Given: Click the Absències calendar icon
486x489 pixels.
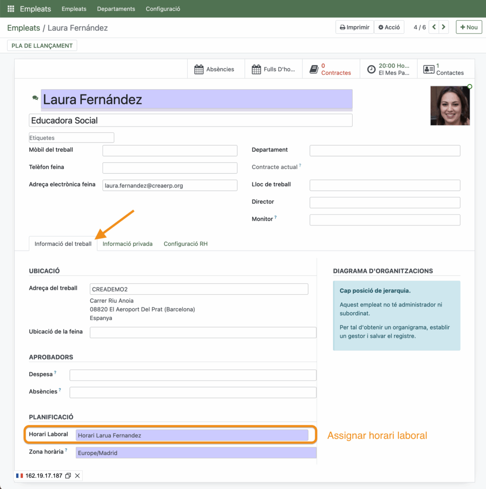Looking at the screenshot, I should coord(199,69).
